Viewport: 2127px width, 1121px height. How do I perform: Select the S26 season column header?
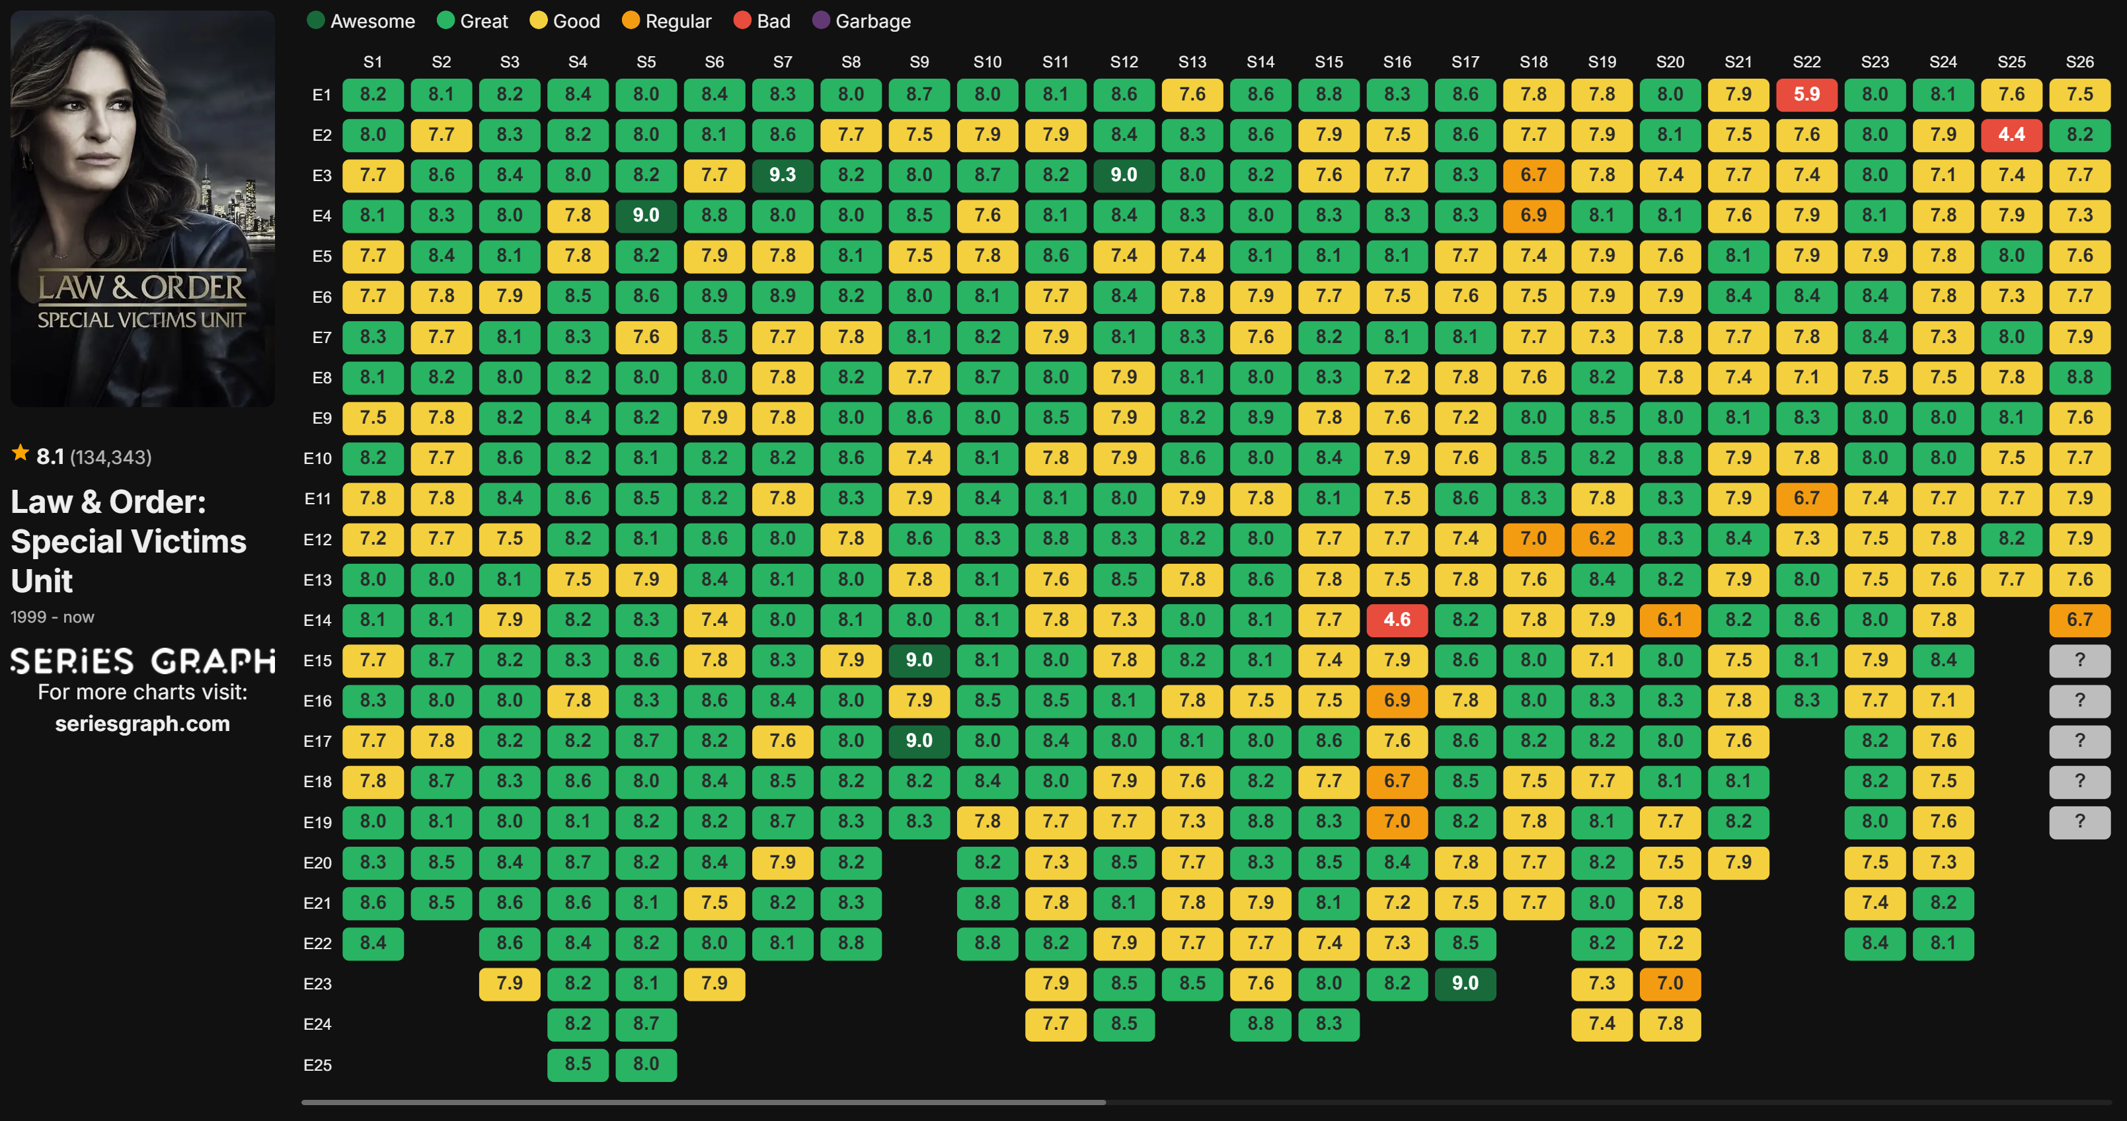click(2079, 62)
